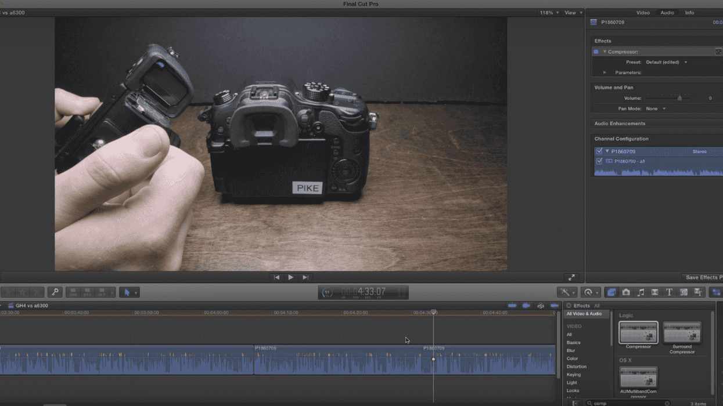Select the Keying effects category
Screen dimensions: 723x406
tap(574, 375)
